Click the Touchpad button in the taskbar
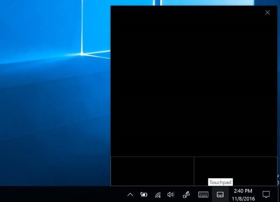The width and height of the screenshot is (280, 202). pos(220,194)
